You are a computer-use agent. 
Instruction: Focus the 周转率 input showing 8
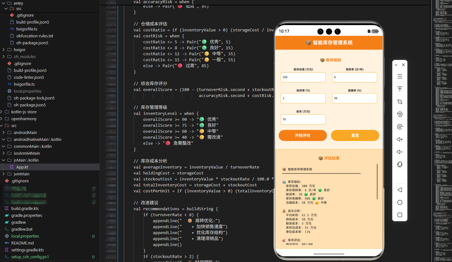355,77
